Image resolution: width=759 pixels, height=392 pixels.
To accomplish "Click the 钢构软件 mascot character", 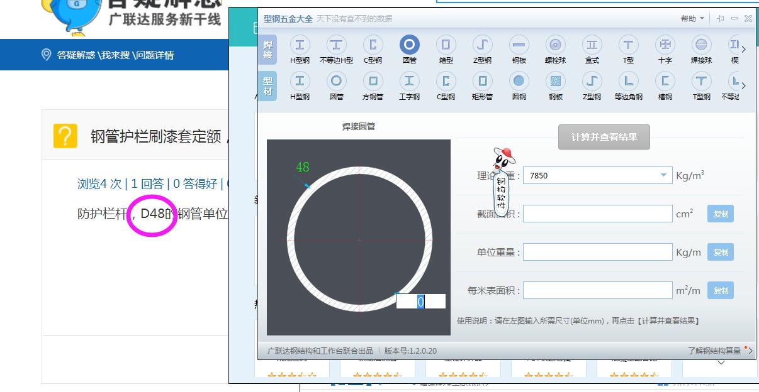I will click(502, 182).
